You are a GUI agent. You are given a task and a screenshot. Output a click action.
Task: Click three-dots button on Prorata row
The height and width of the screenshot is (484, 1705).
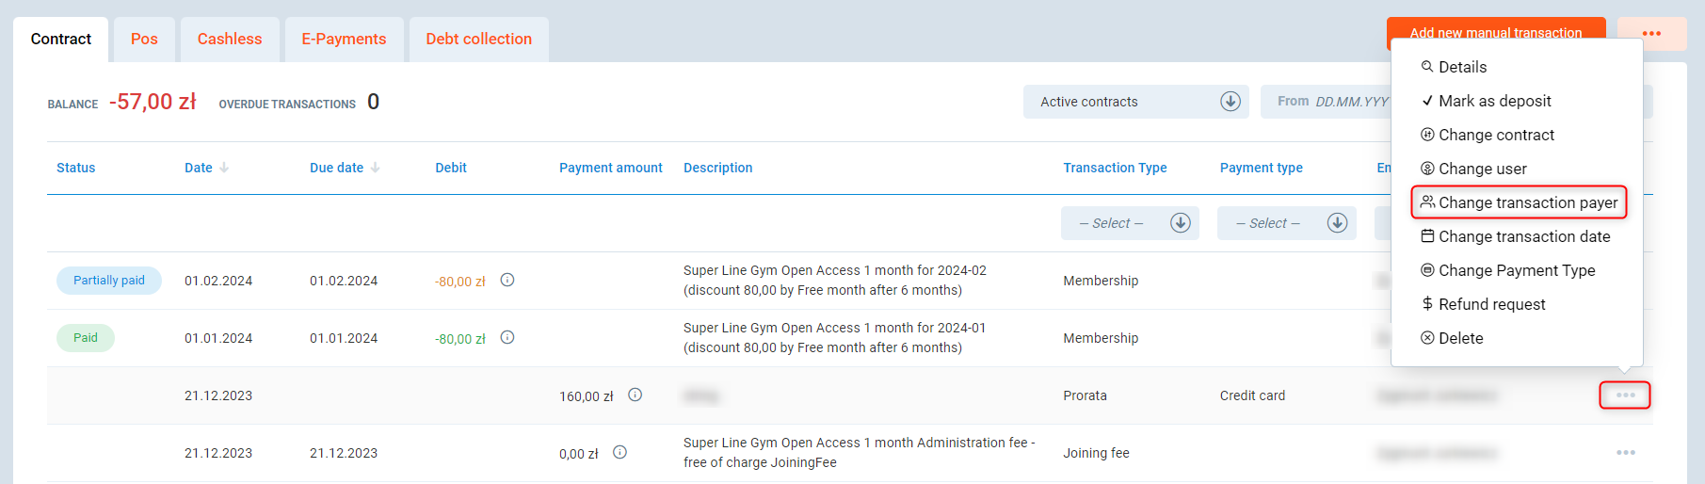click(1625, 395)
